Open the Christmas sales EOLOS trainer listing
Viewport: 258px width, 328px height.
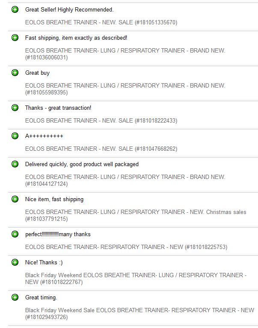[x=136, y=215]
